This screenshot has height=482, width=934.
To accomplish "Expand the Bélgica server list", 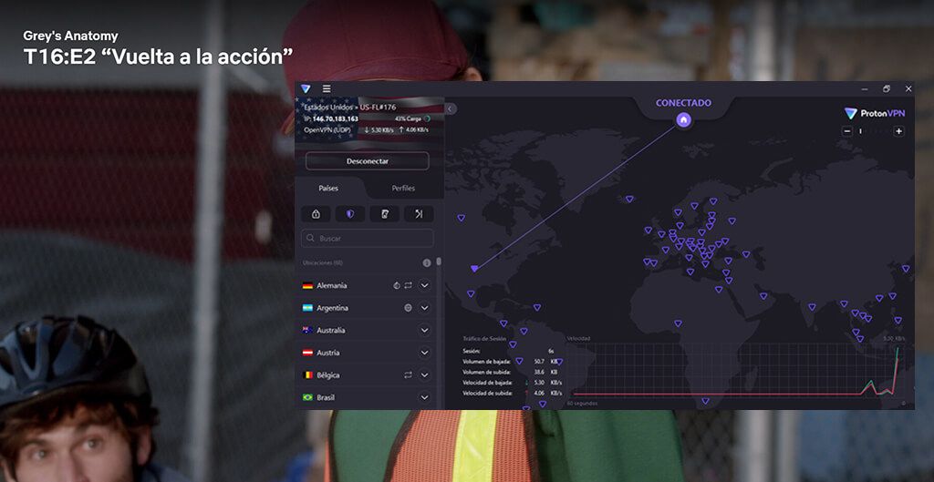I will click(424, 374).
